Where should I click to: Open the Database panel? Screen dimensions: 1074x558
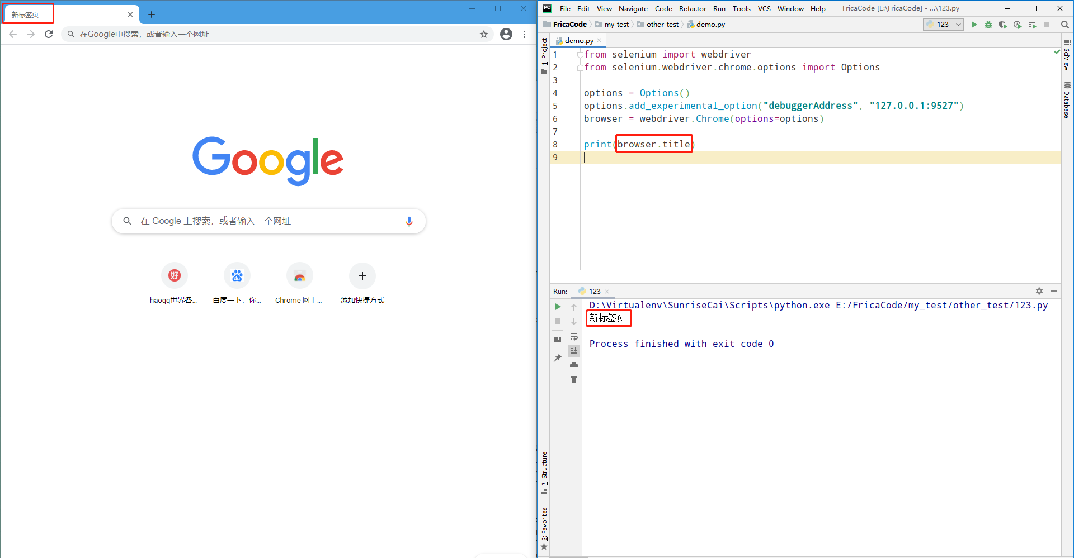click(x=1067, y=99)
